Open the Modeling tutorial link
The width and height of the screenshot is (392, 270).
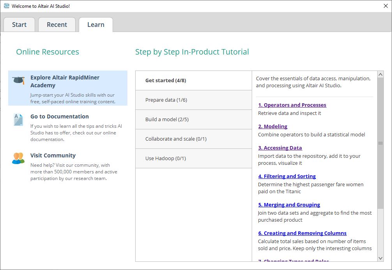pos(273,126)
